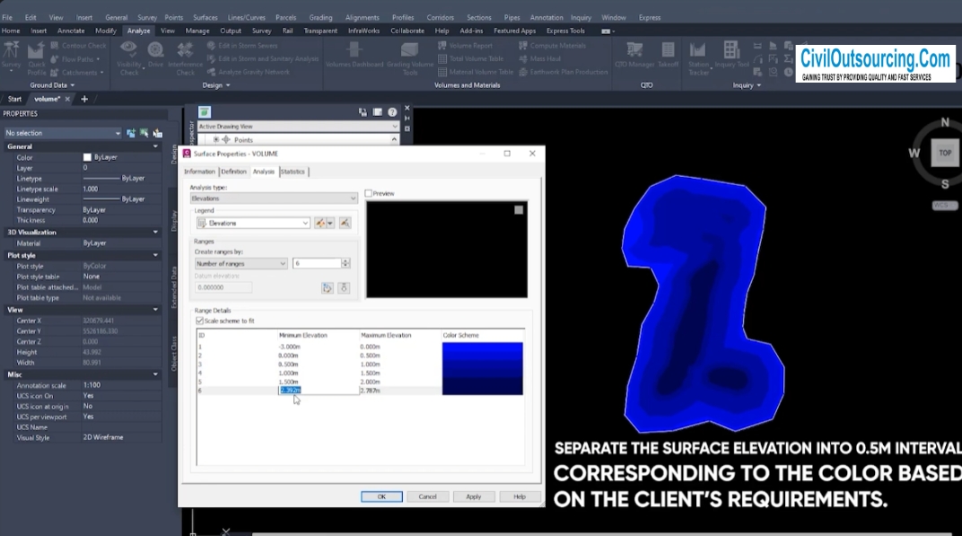Launch the Takeoff tool
962x536 pixels.
coord(669,55)
